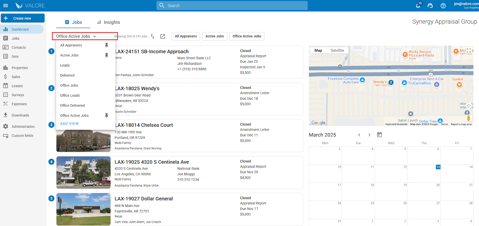Open Custom fields in the sidebar
The height and width of the screenshot is (226, 479).
click(22, 136)
